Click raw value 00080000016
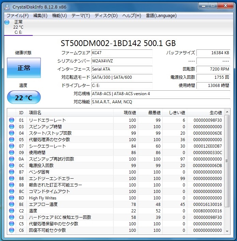237x241 pixels. [x=208, y=211]
